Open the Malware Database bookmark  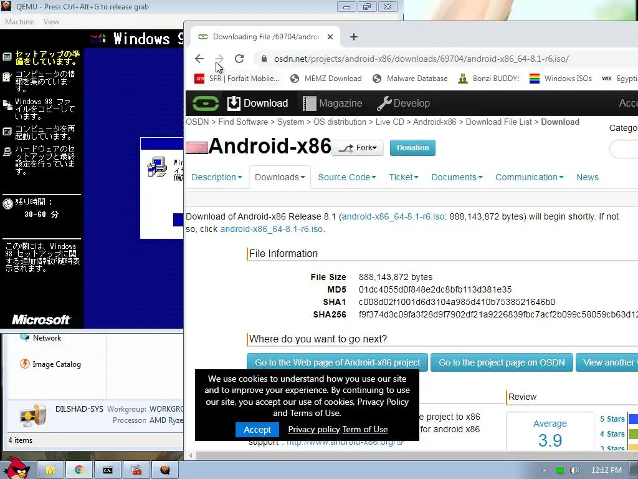(x=410, y=79)
